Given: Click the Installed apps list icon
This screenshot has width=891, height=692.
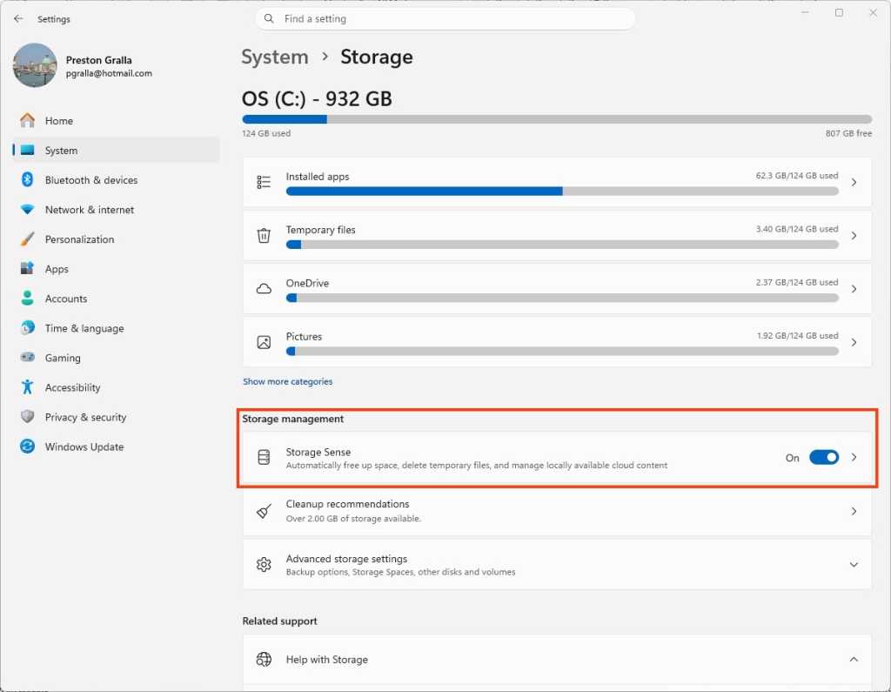Looking at the screenshot, I should [264, 182].
